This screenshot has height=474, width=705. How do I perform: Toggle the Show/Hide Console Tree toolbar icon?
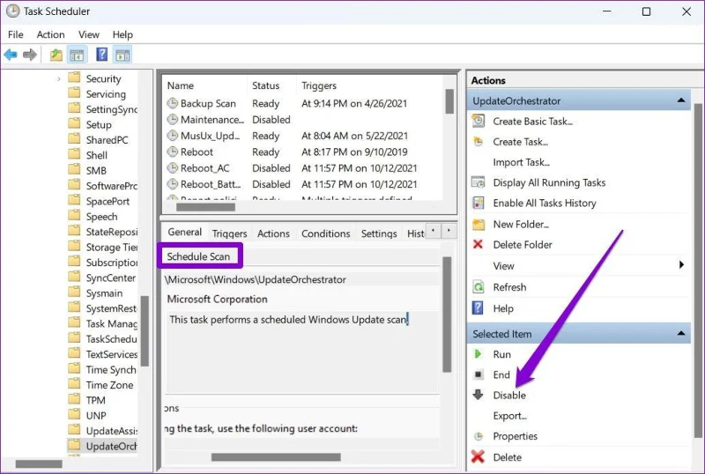tap(77, 55)
